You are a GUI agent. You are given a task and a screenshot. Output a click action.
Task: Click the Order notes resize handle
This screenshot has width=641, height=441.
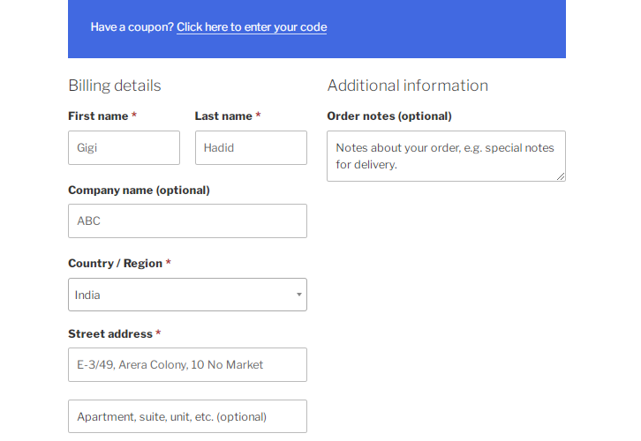coord(561,176)
